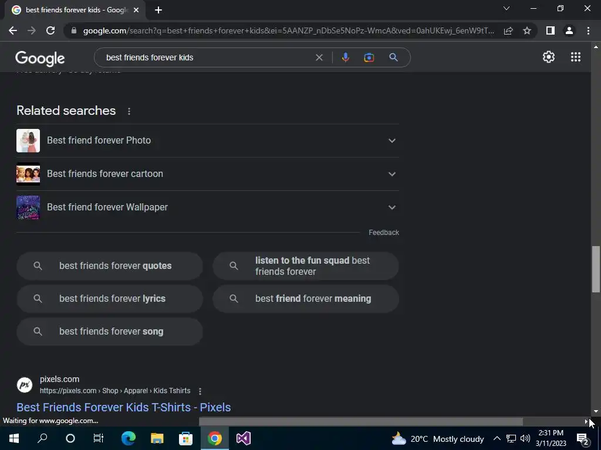601x450 pixels.
Task: Open Task View on taskbar
Action: [99, 438]
